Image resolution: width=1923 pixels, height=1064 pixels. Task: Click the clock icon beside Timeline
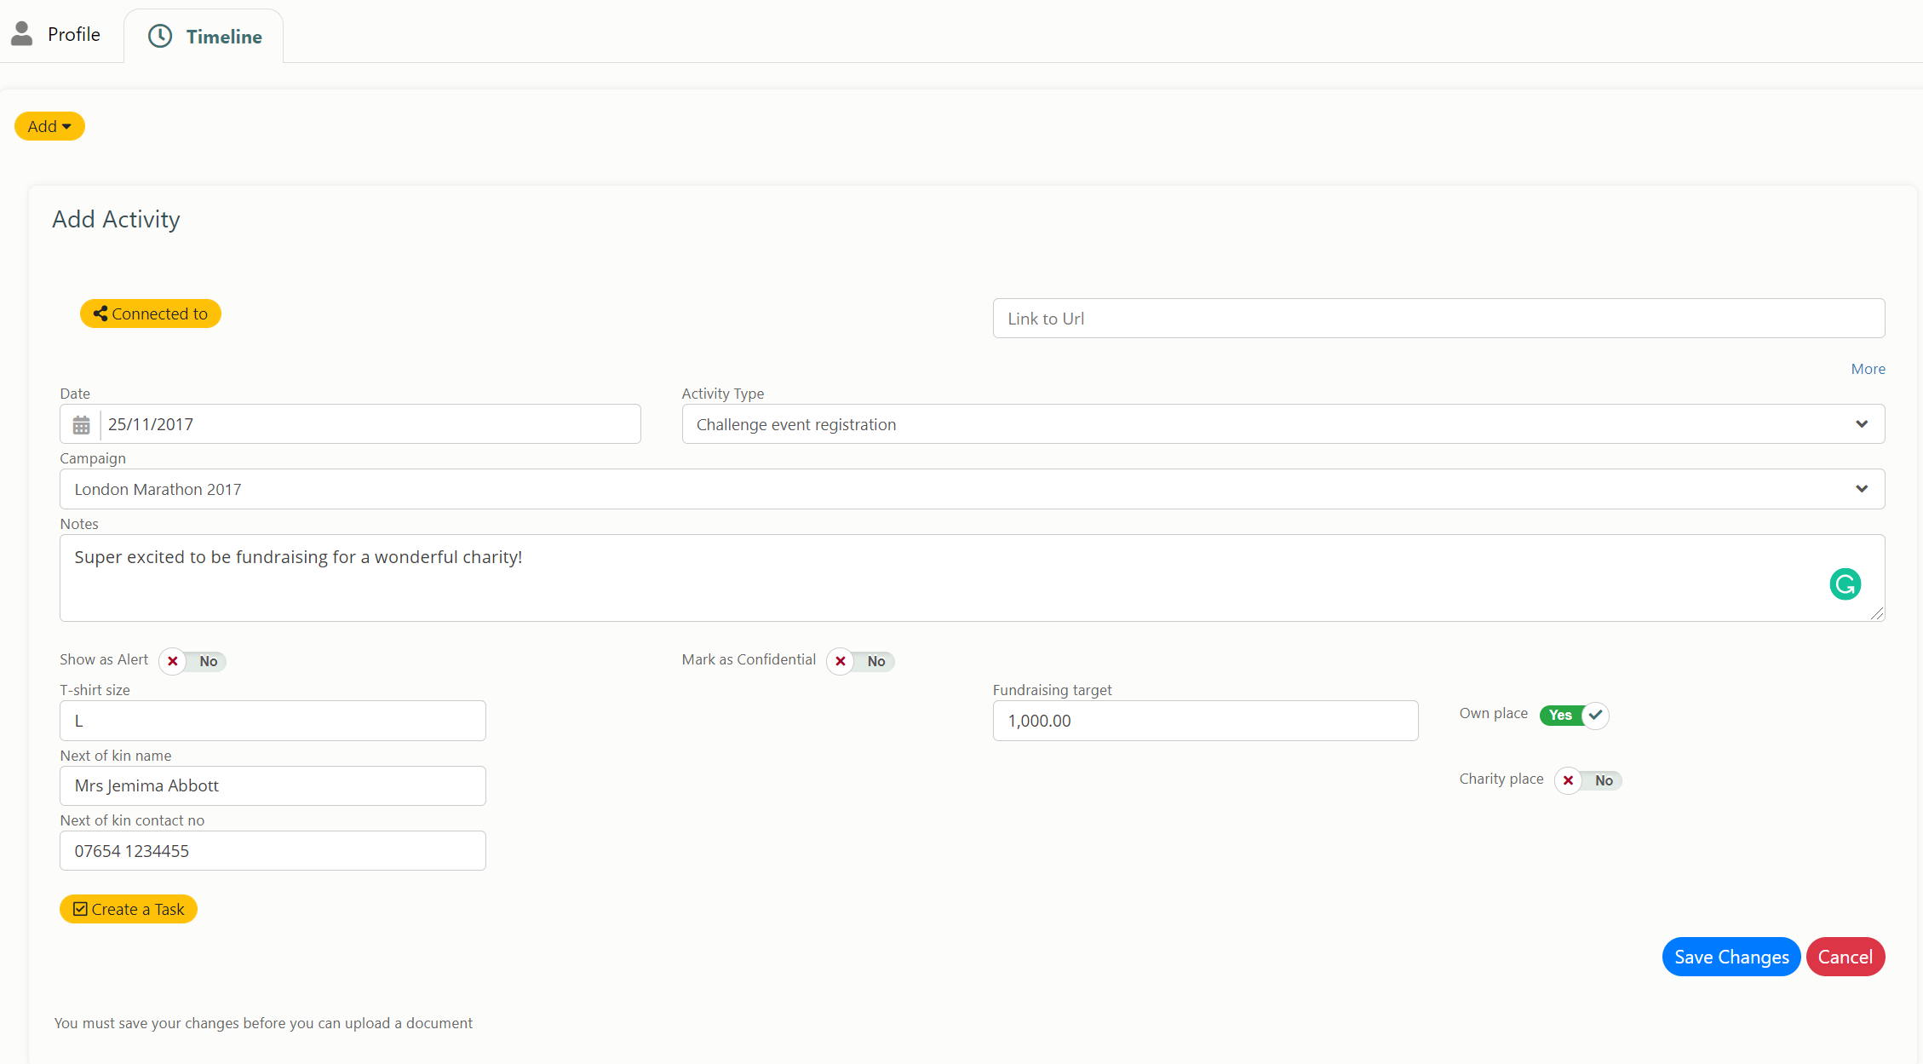160,36
